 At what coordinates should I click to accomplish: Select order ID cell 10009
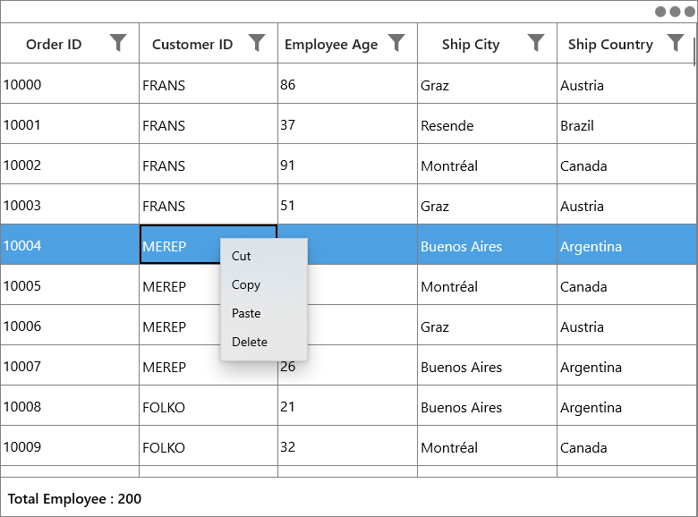[x=70, y=445]
